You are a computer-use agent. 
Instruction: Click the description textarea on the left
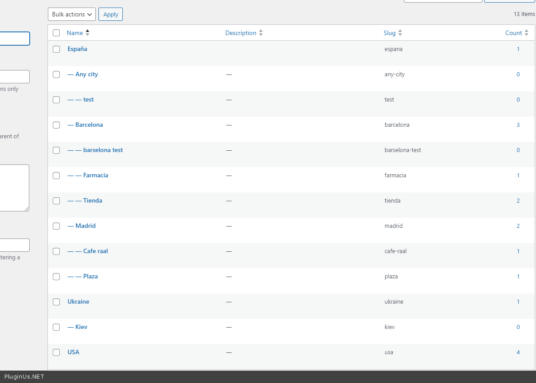[x=14, y=188]
